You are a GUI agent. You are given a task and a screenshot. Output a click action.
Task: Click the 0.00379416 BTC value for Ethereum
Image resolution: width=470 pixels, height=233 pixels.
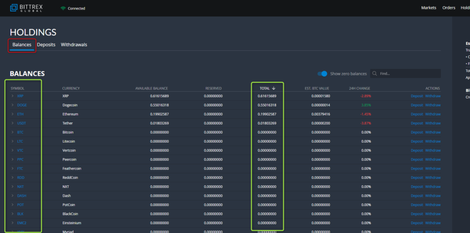pyautogui.click(x=320, y=114)
